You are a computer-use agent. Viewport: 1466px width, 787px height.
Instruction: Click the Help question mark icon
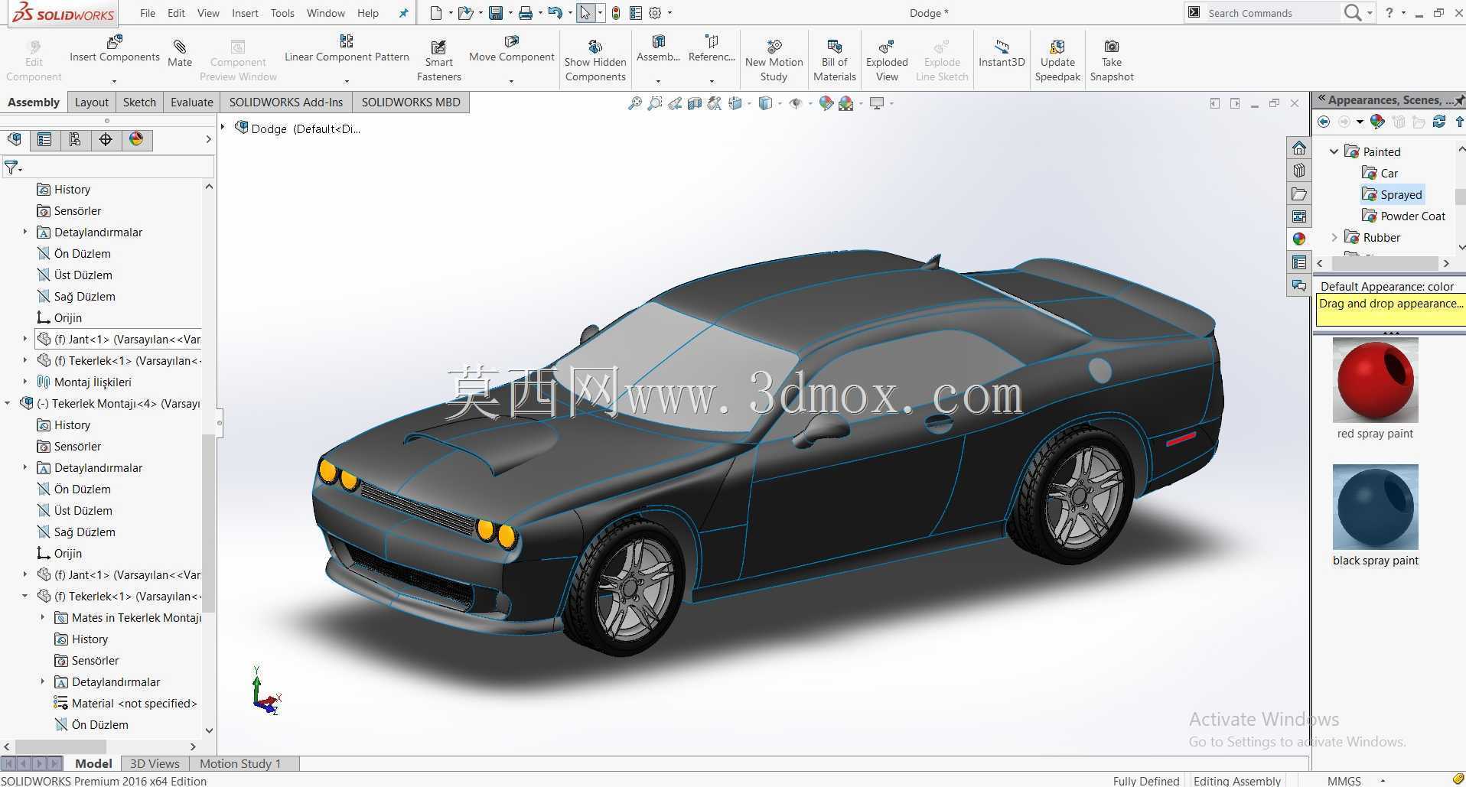tap(1389, 13)
